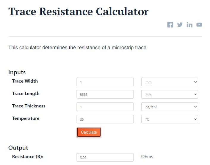
Task: Click the Ohms unit text
Action: tap(147, 157)
